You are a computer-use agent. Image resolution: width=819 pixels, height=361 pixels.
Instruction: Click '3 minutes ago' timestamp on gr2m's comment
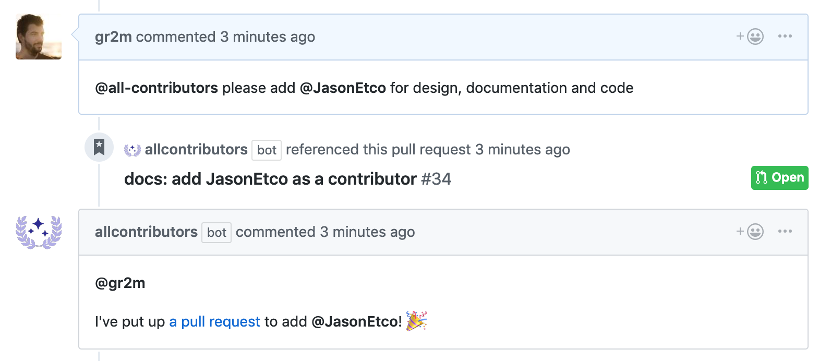[x=267, y=37]
